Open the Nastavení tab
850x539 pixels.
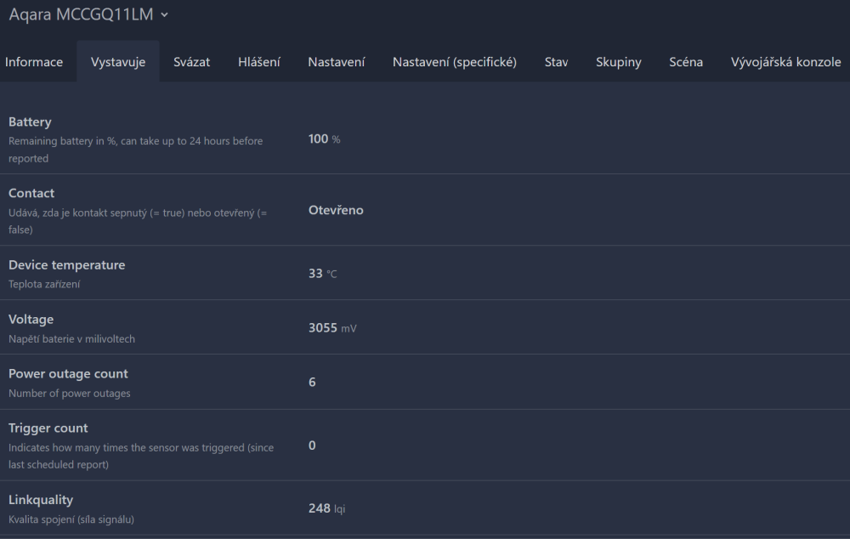point(336,62)
